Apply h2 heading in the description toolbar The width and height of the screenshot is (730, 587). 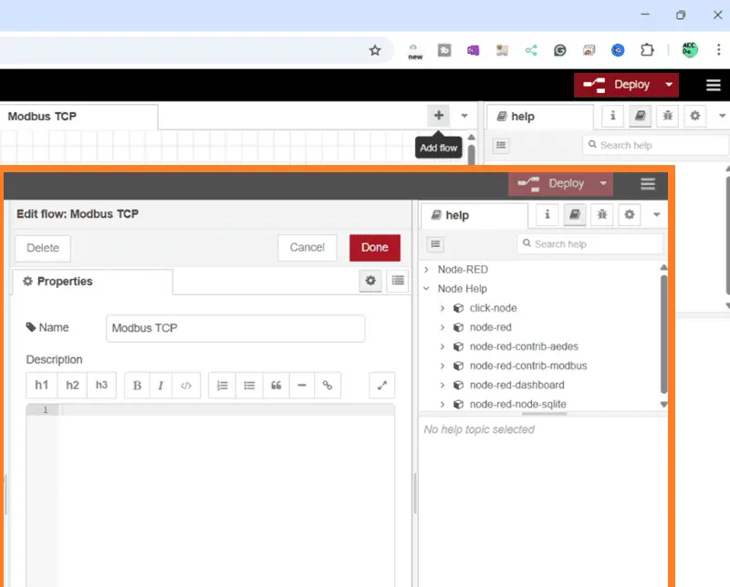(72, 386)
